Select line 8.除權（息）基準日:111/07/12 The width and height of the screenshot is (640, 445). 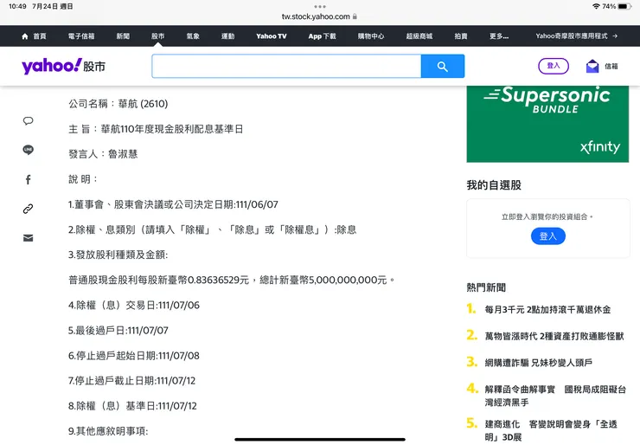(x=132, y=406)
